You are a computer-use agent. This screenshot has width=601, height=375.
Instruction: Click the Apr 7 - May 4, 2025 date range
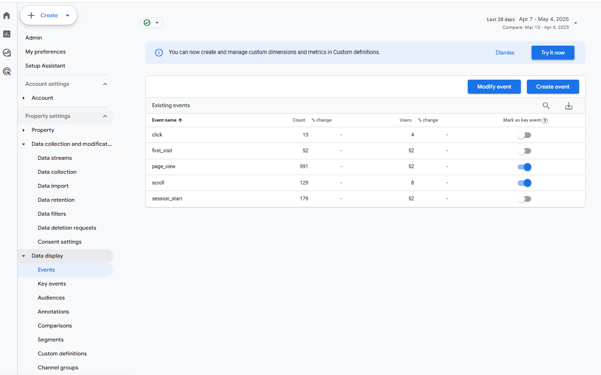[x=544, y=19]
